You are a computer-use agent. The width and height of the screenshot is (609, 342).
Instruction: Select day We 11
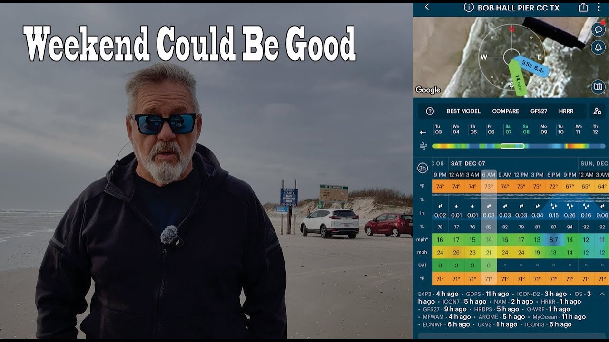click(578, 130)
